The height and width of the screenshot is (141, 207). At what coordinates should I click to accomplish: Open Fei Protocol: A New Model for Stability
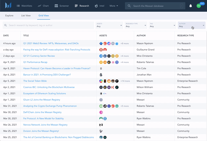click(x=43, y=119)
